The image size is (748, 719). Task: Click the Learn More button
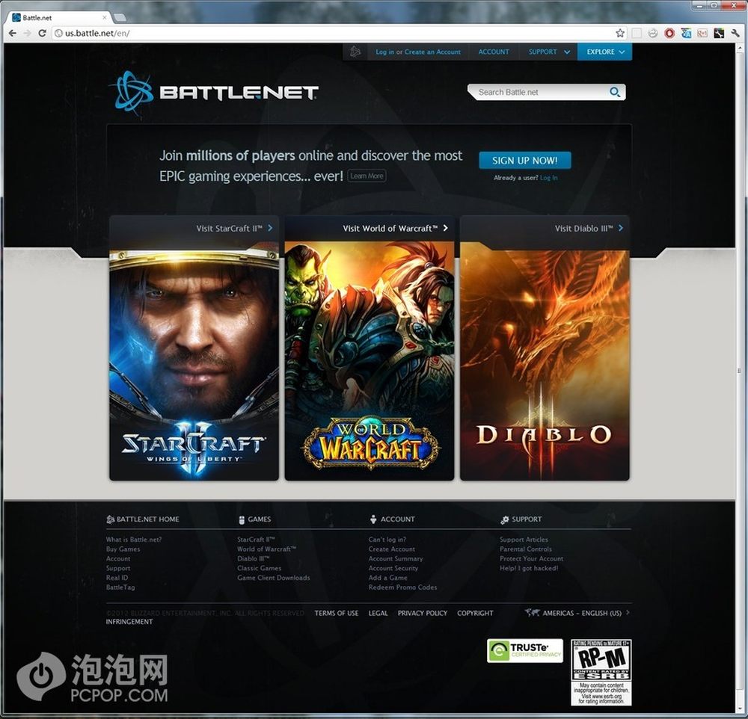[x=367, y=176]
